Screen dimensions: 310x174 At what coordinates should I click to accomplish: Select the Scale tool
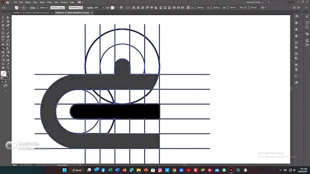(x=8, y=40)
